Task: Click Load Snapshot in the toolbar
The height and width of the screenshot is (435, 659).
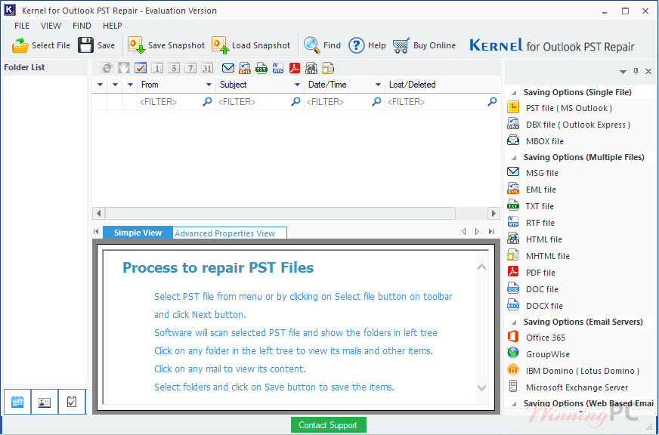Action: point(251,45)
